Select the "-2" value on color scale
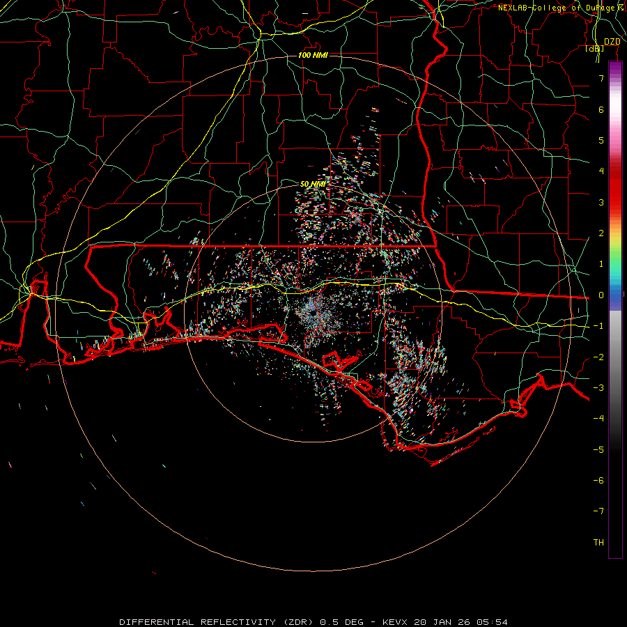 [598, 357]
